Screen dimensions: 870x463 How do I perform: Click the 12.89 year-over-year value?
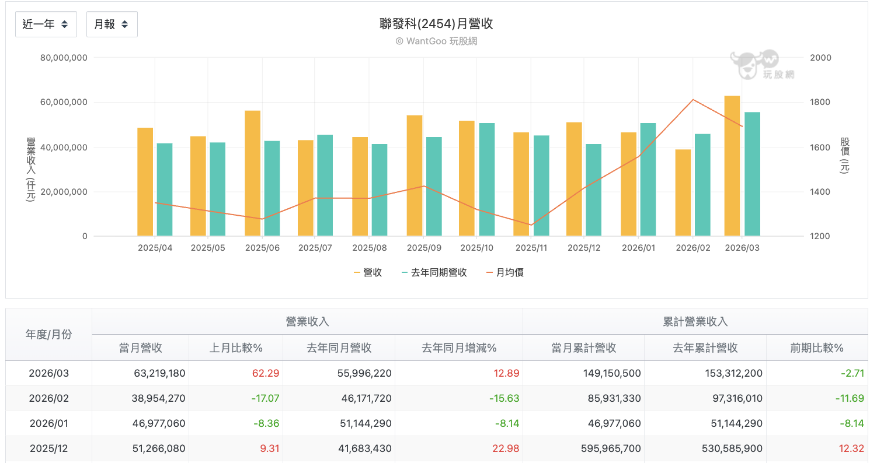click(x=506, y=373)
